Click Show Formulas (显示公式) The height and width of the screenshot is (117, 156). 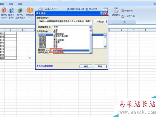[x=91, y=9]
